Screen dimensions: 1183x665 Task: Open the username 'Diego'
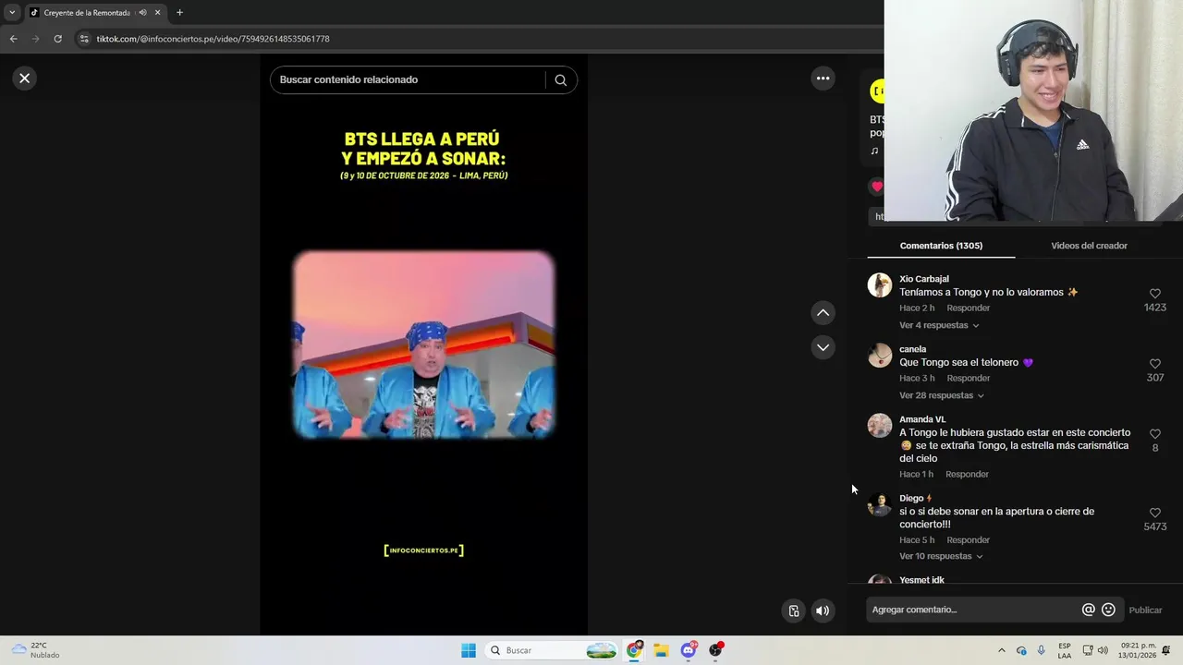coord(911,498)
